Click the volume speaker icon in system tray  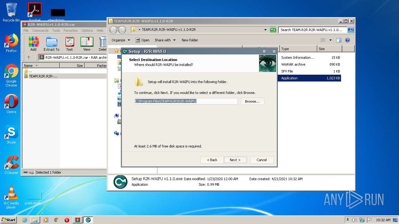(x=354, y=220)
